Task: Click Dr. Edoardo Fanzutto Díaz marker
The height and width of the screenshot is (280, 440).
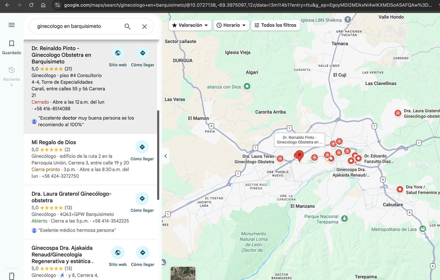Action: [x=358, y=158]
